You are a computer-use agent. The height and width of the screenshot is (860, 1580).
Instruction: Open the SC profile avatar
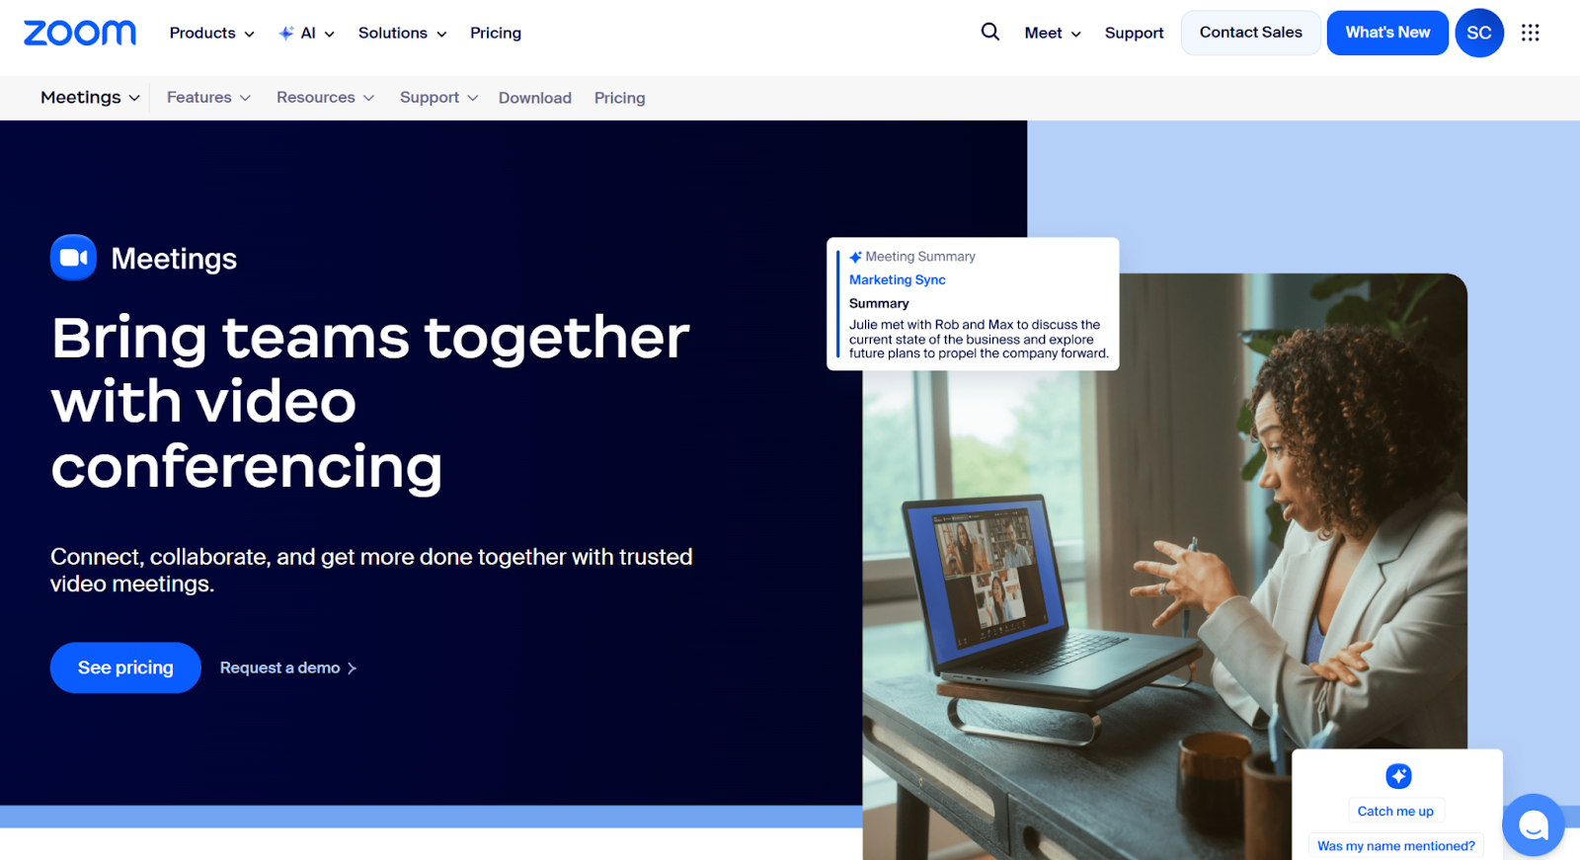coord(1478,33)
